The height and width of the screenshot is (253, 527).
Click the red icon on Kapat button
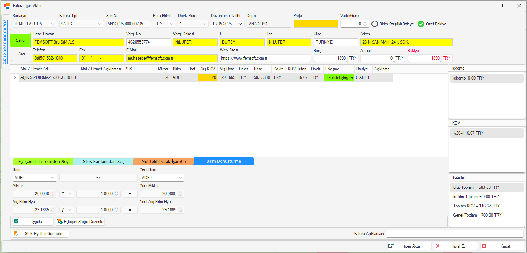pyautogui.click(x=484, y=246)
